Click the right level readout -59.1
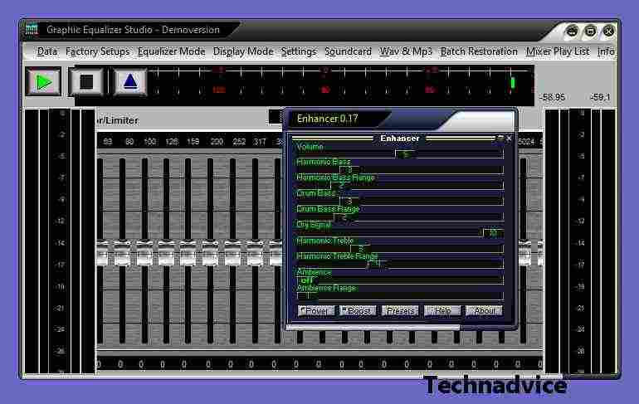 (x=600, y=97)
